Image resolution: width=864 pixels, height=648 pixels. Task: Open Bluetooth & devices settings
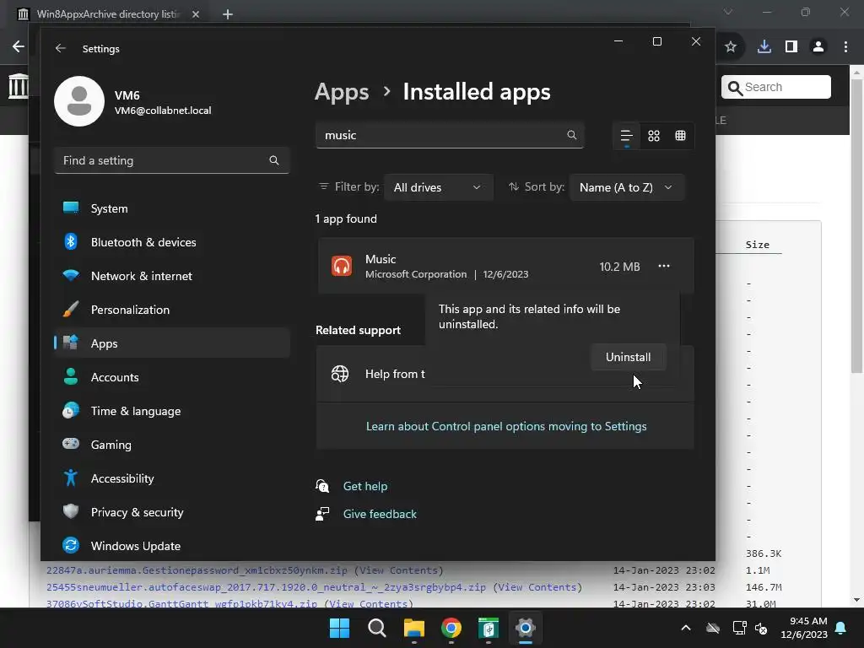point(171,242)
